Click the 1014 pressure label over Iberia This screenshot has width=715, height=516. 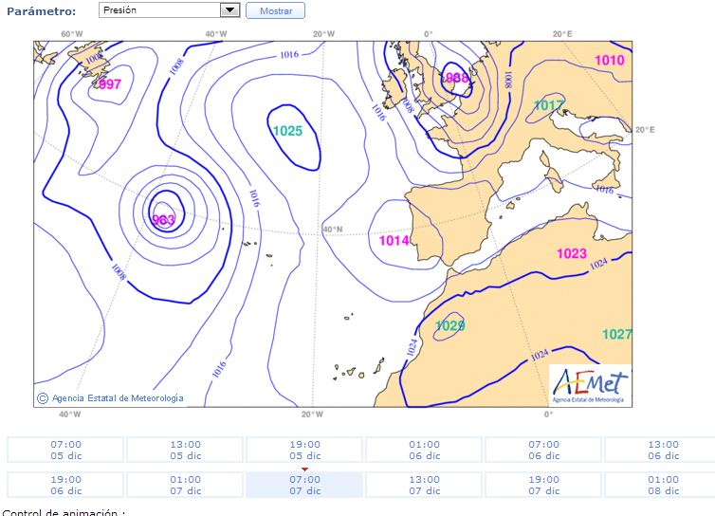click(x=394, y=241)
